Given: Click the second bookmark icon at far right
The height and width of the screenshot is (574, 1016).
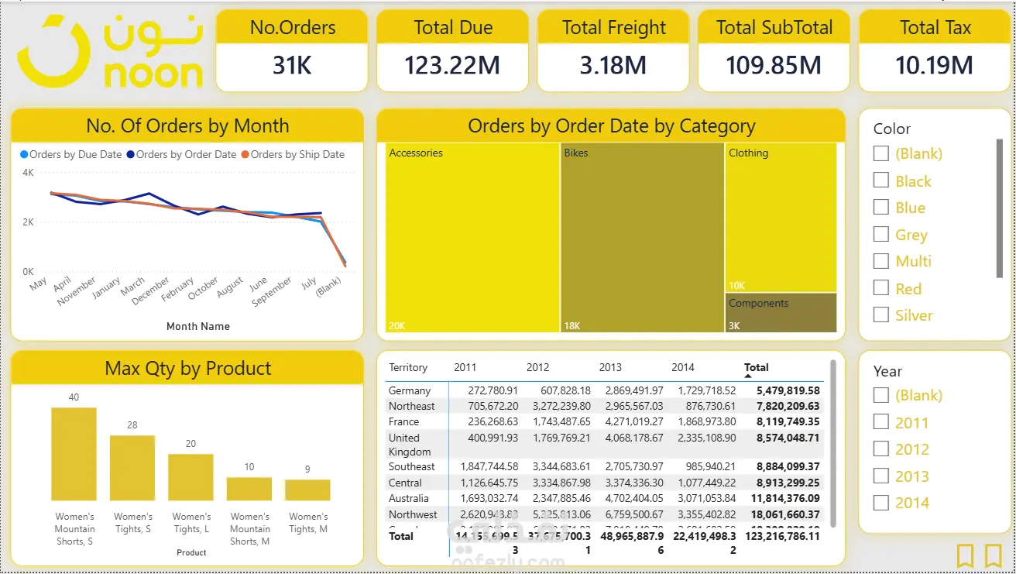Looking at the screenshot, I should (994, 555).
